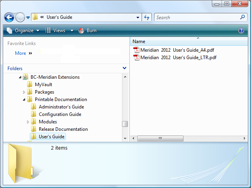The image size is (251, 188).
Task: Click the greyed Forward arrow button
Action: [x=20, y=17]
